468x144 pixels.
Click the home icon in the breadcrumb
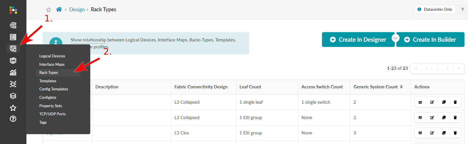(x=59, y=10)
